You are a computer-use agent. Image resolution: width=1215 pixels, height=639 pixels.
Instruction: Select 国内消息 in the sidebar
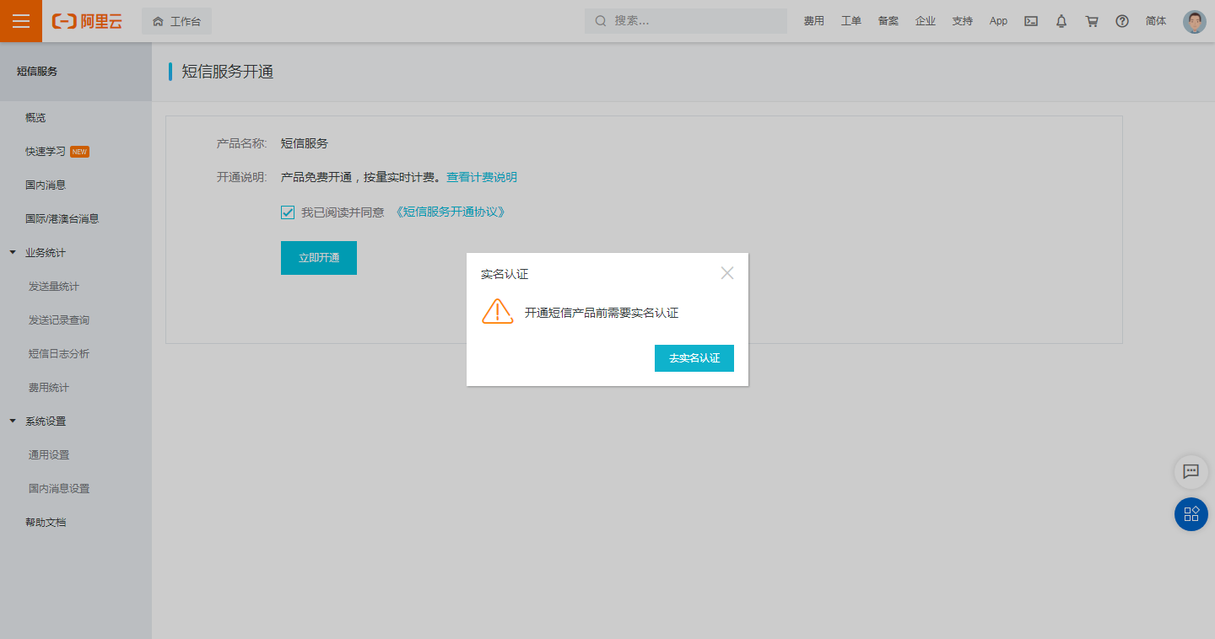click(x=46, y=185)
